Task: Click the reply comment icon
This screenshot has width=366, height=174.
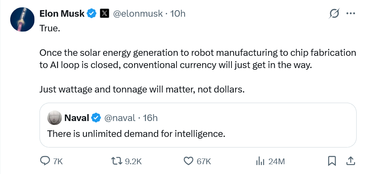Action: click(45, 161)
